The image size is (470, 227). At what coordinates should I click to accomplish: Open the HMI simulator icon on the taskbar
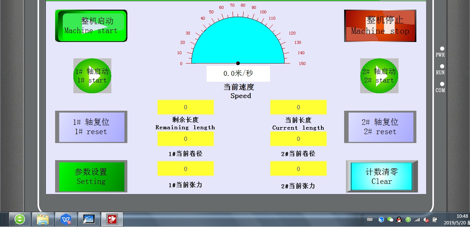[x=88, y=219]
